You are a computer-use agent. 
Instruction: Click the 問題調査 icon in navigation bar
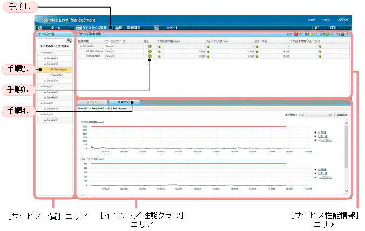pyautogui.click(x=118, y=27)
